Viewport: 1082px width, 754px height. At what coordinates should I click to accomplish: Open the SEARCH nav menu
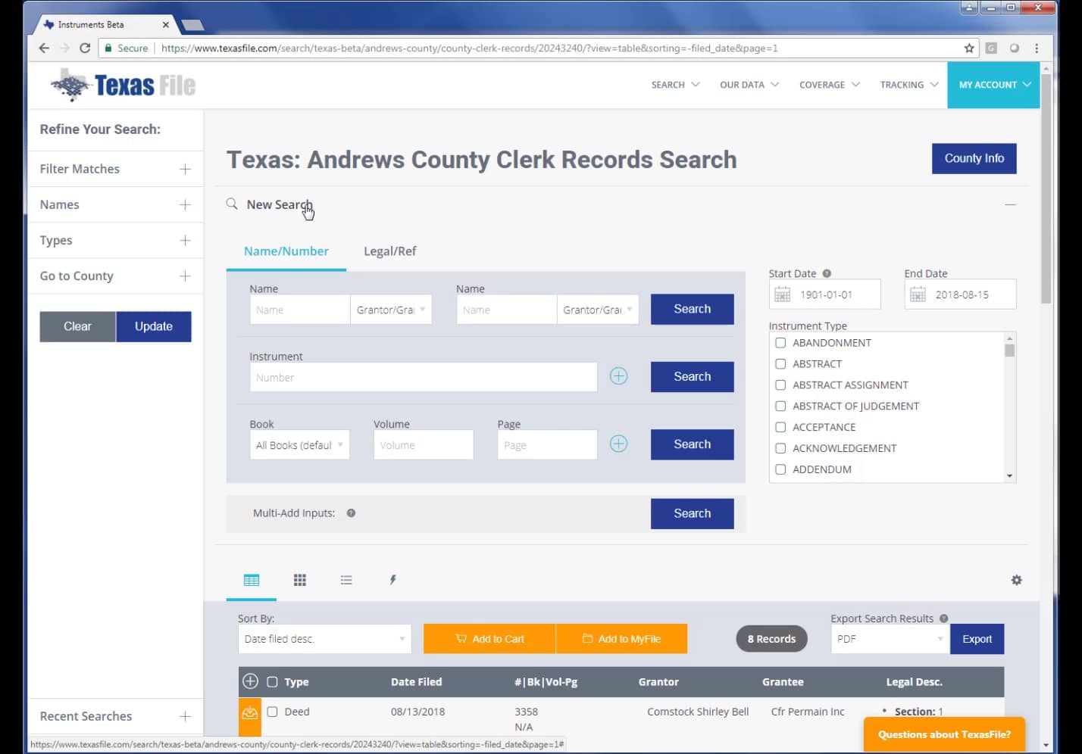(x=675, y=85)
